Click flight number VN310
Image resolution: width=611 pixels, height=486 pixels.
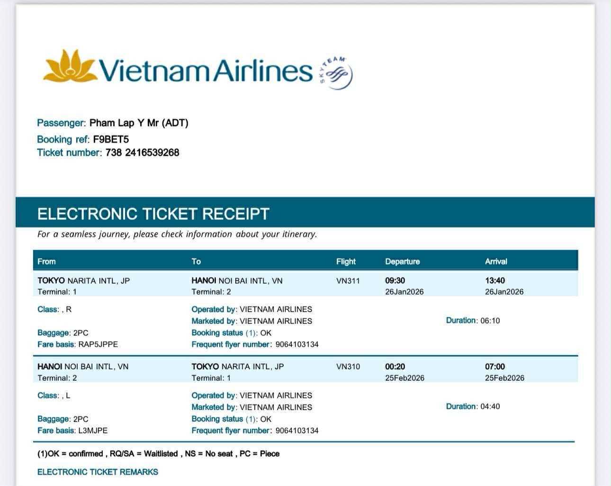(x=348, y=367)
